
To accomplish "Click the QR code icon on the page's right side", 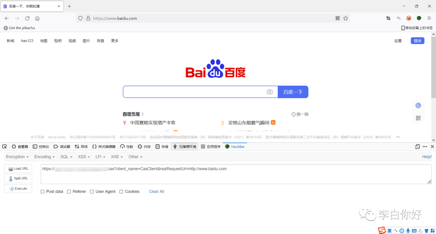I will 418,118.
